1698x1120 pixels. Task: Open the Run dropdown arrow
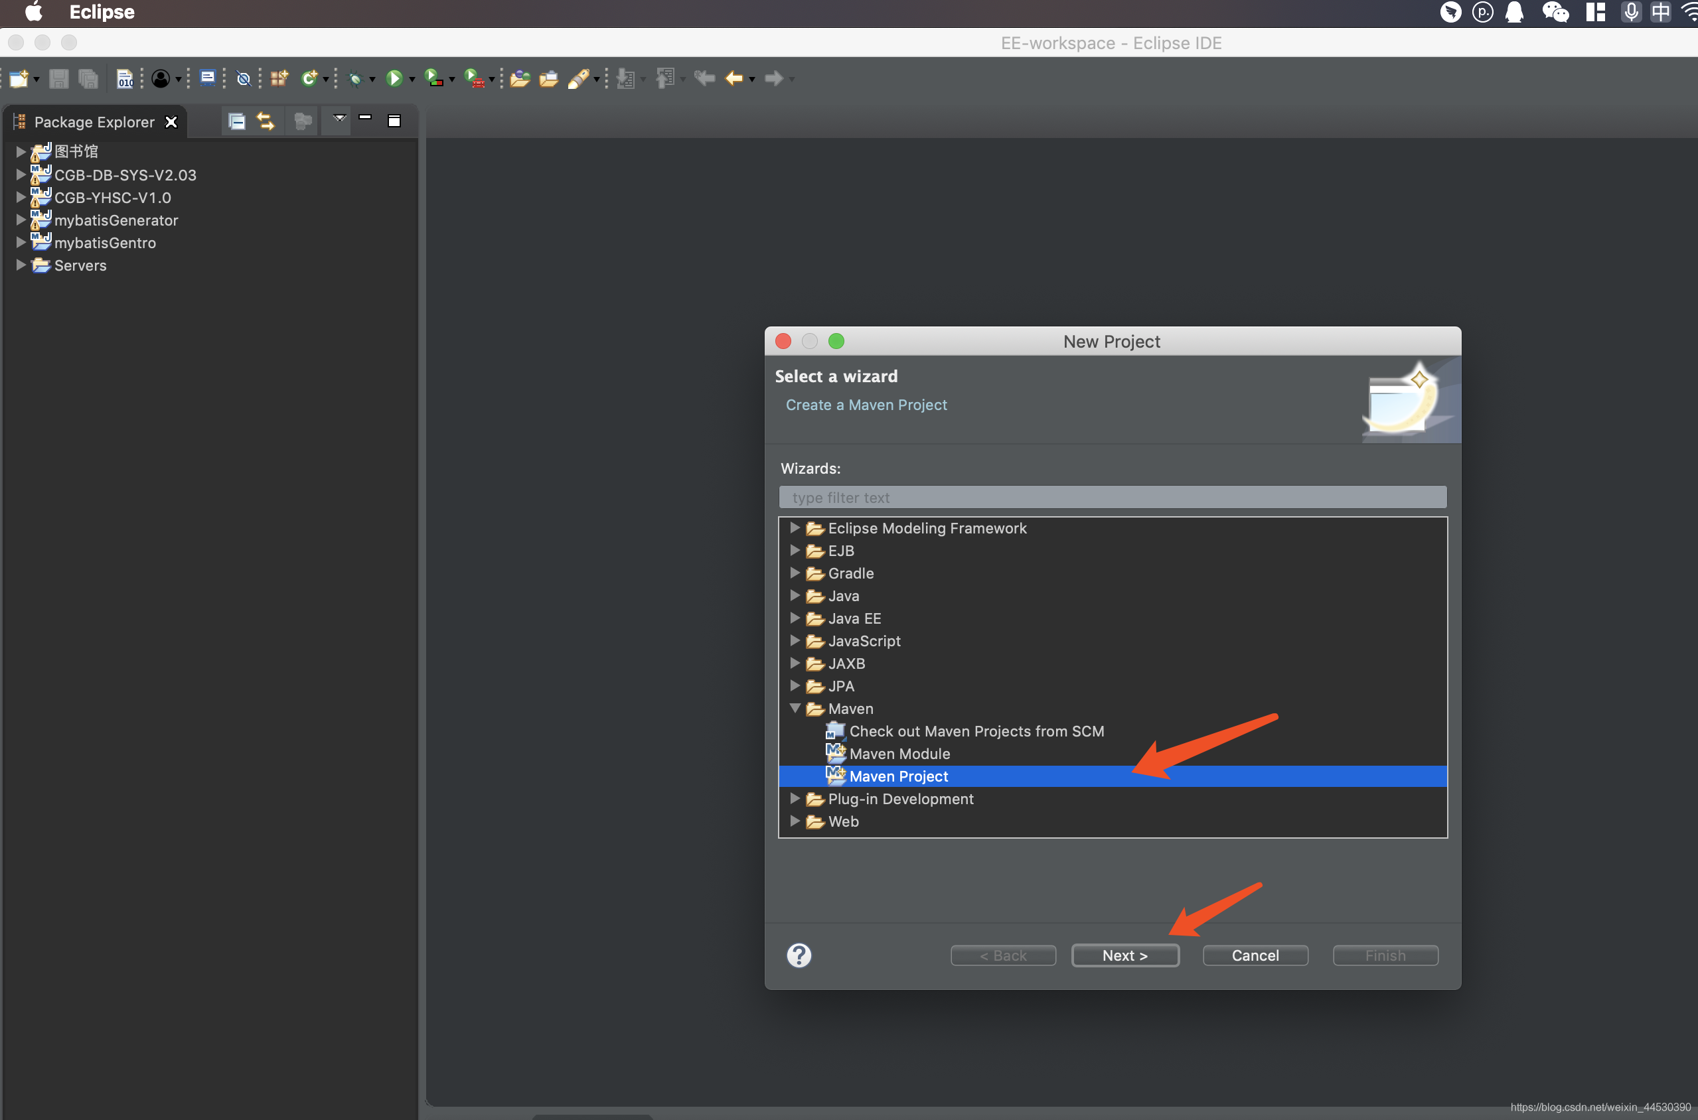[x=412, y=80]
